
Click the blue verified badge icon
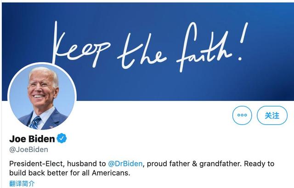62,138
